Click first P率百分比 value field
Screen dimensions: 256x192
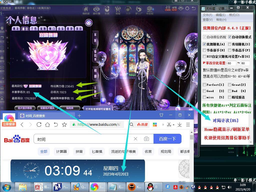tap(232, 63)
